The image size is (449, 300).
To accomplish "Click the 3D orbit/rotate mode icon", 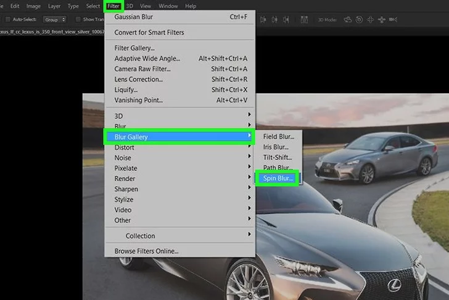I will point(347,20).
